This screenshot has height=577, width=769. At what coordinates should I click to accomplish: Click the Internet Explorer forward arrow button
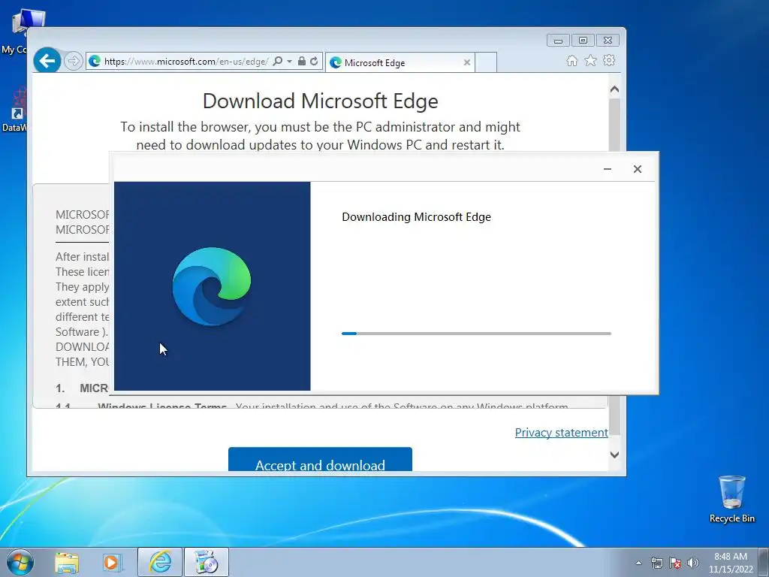pyautogui.click(x=73, y=62)
